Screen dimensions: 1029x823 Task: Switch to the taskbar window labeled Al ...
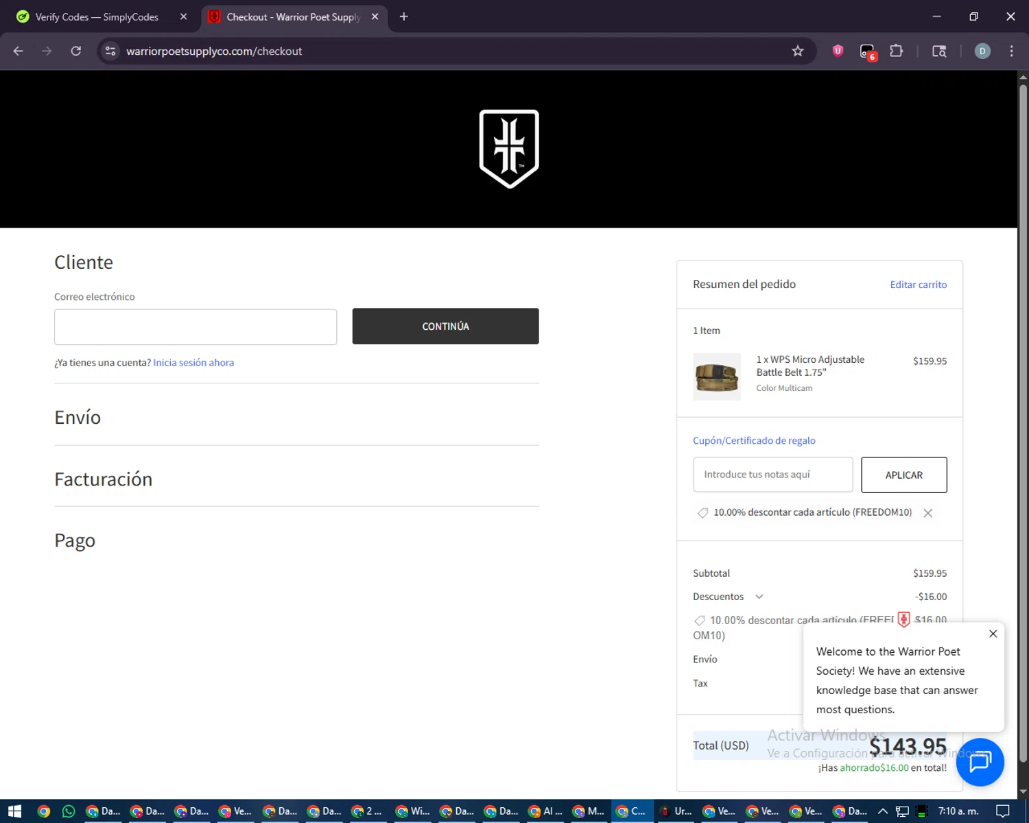(544, 811)
